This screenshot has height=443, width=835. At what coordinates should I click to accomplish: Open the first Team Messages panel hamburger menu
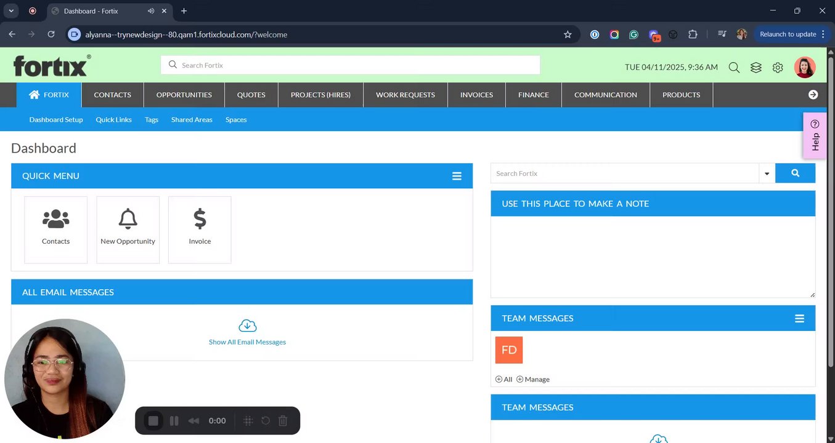[x=799, y=319]
